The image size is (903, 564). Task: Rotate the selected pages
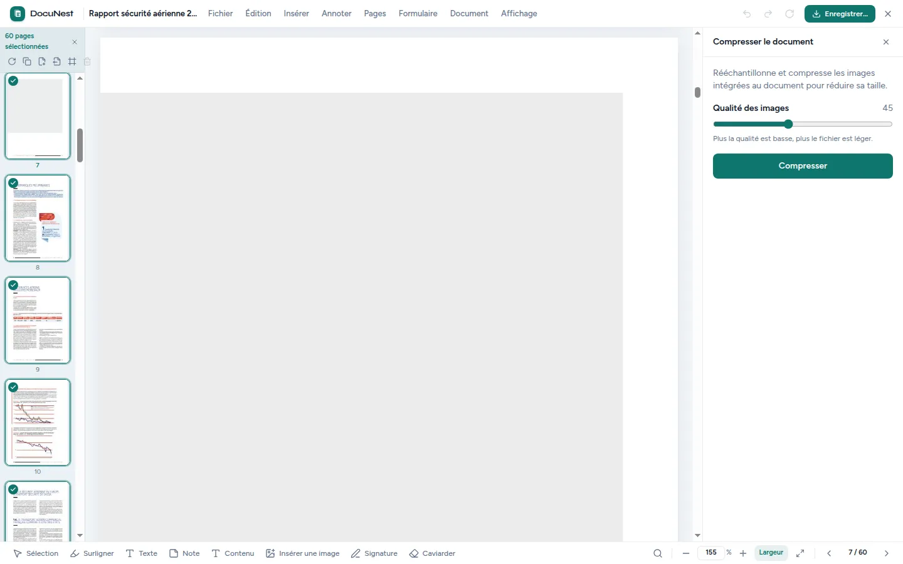tap(12, 61)
